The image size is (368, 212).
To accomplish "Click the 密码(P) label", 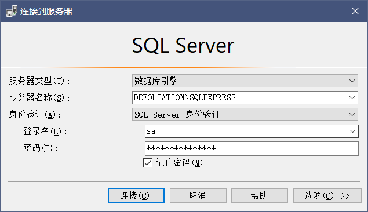I will click(41, 148).
